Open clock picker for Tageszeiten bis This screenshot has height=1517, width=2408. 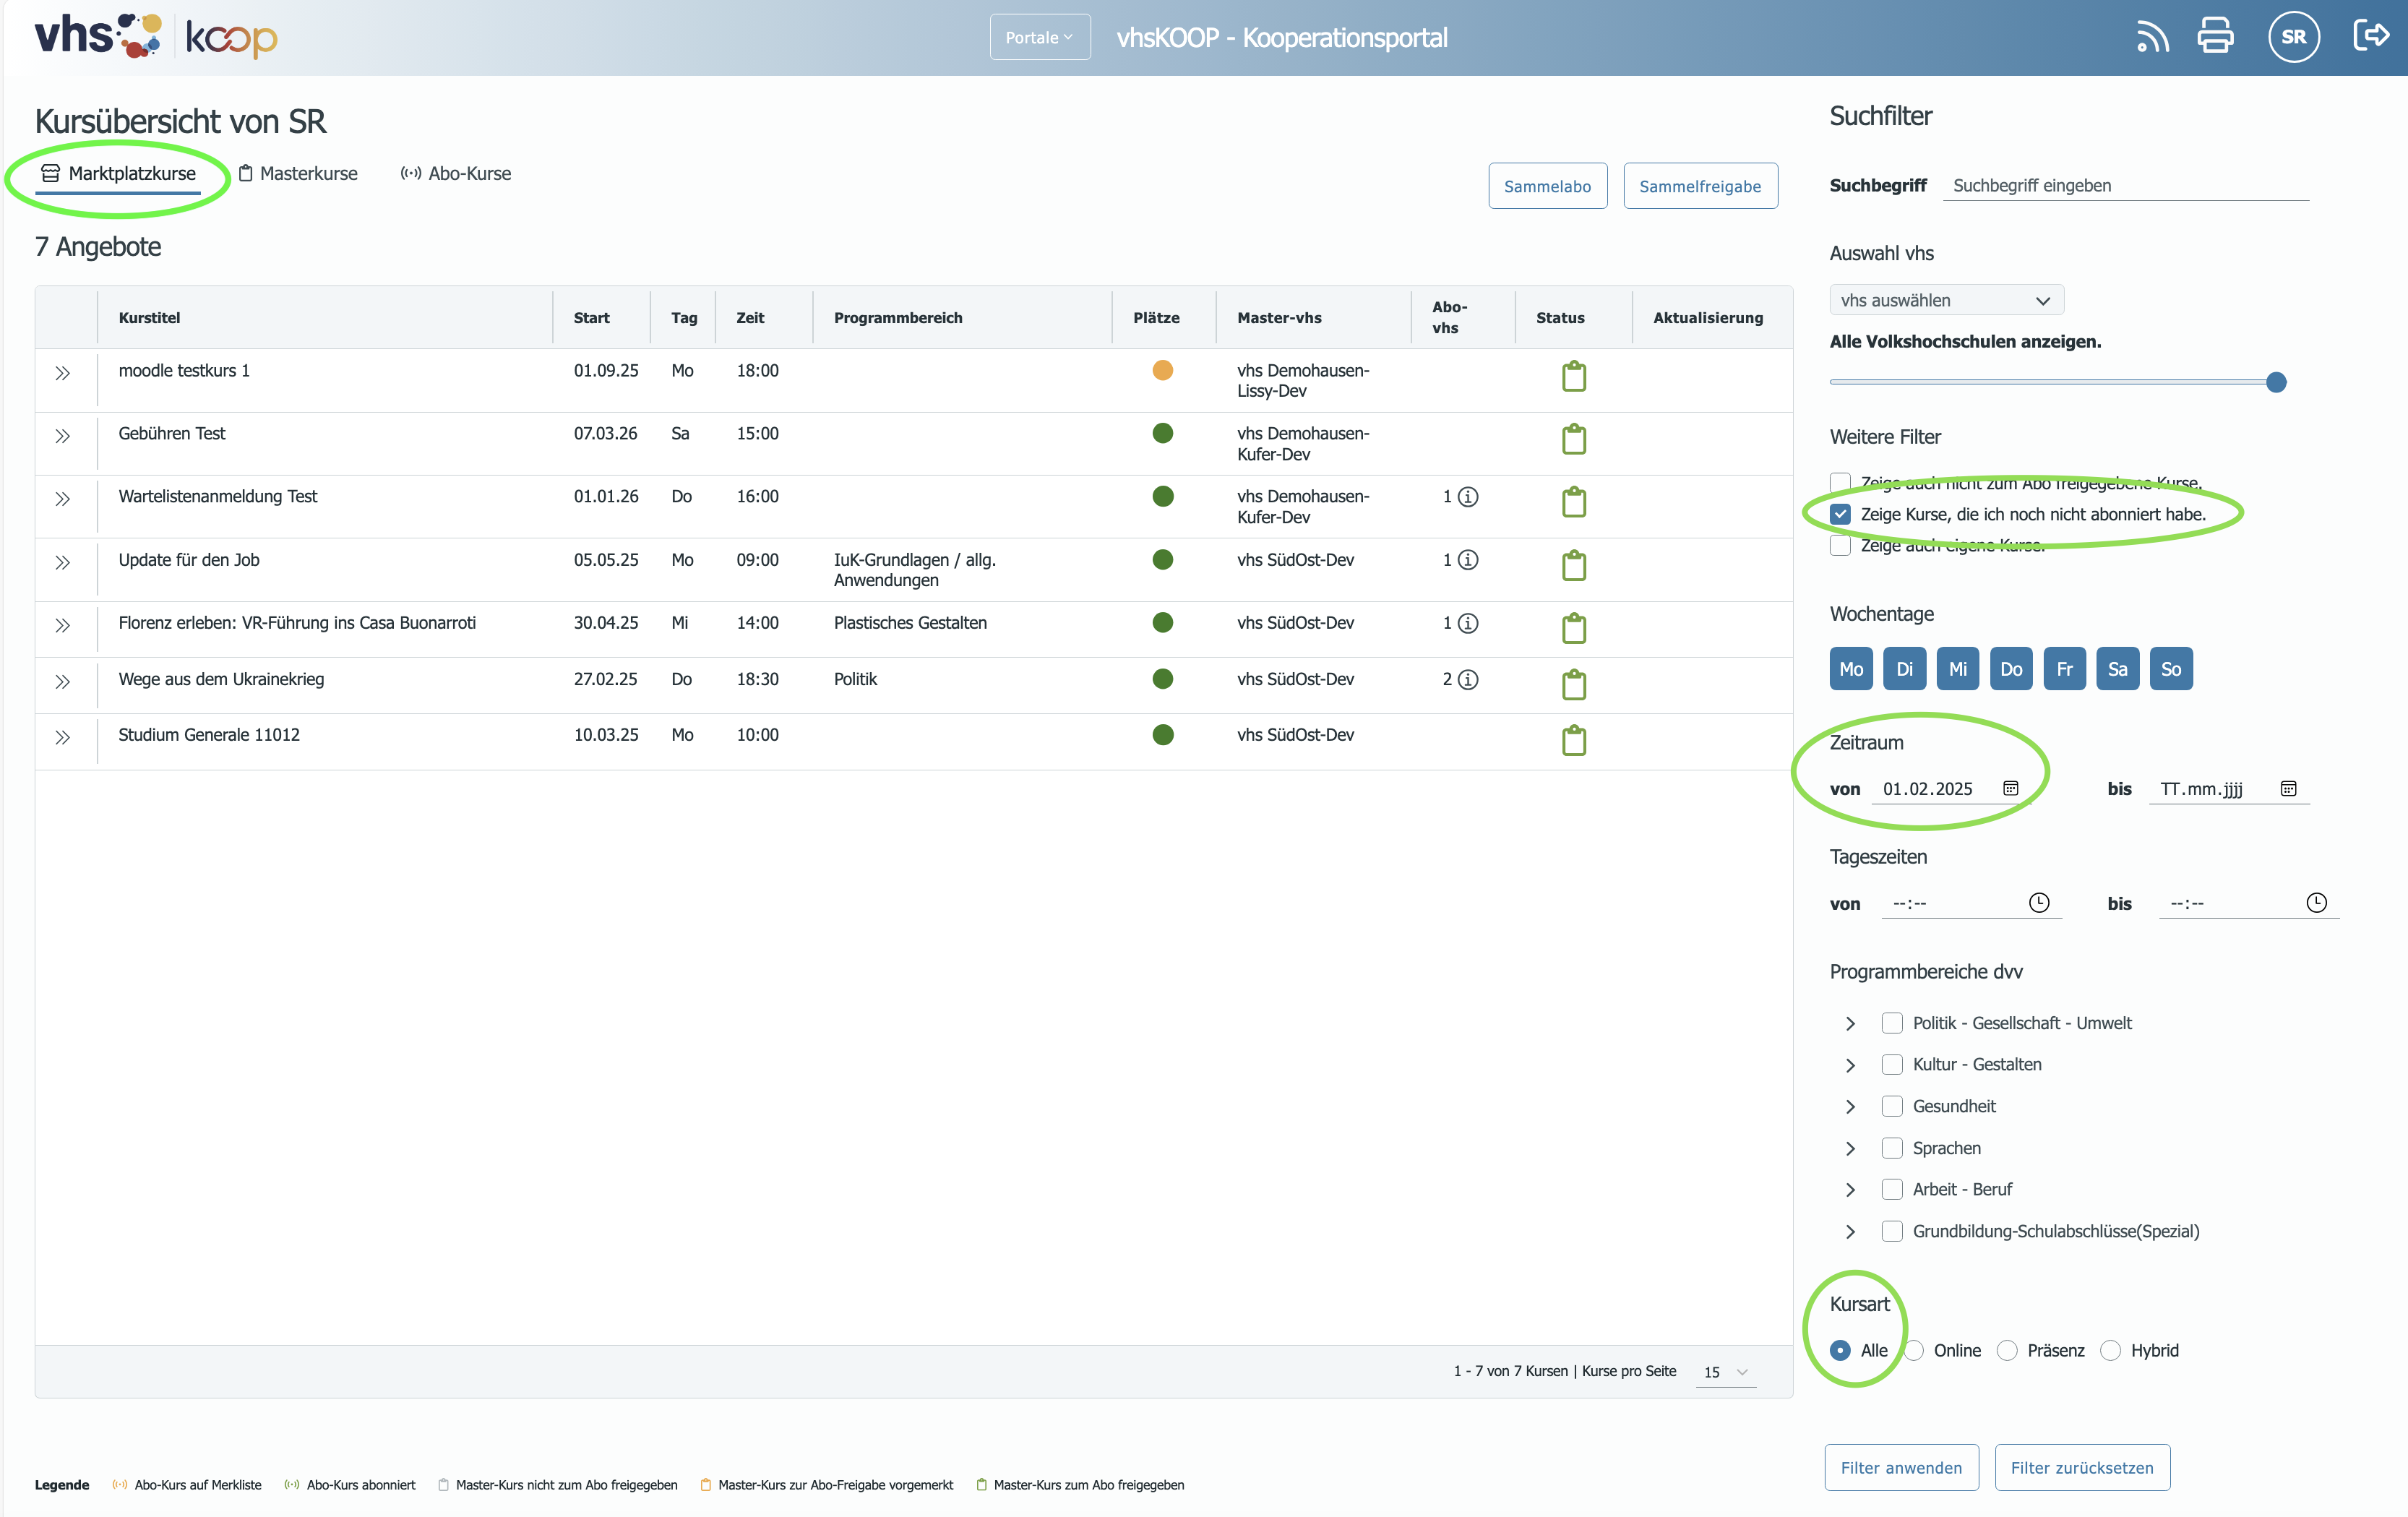(2316, 902)
